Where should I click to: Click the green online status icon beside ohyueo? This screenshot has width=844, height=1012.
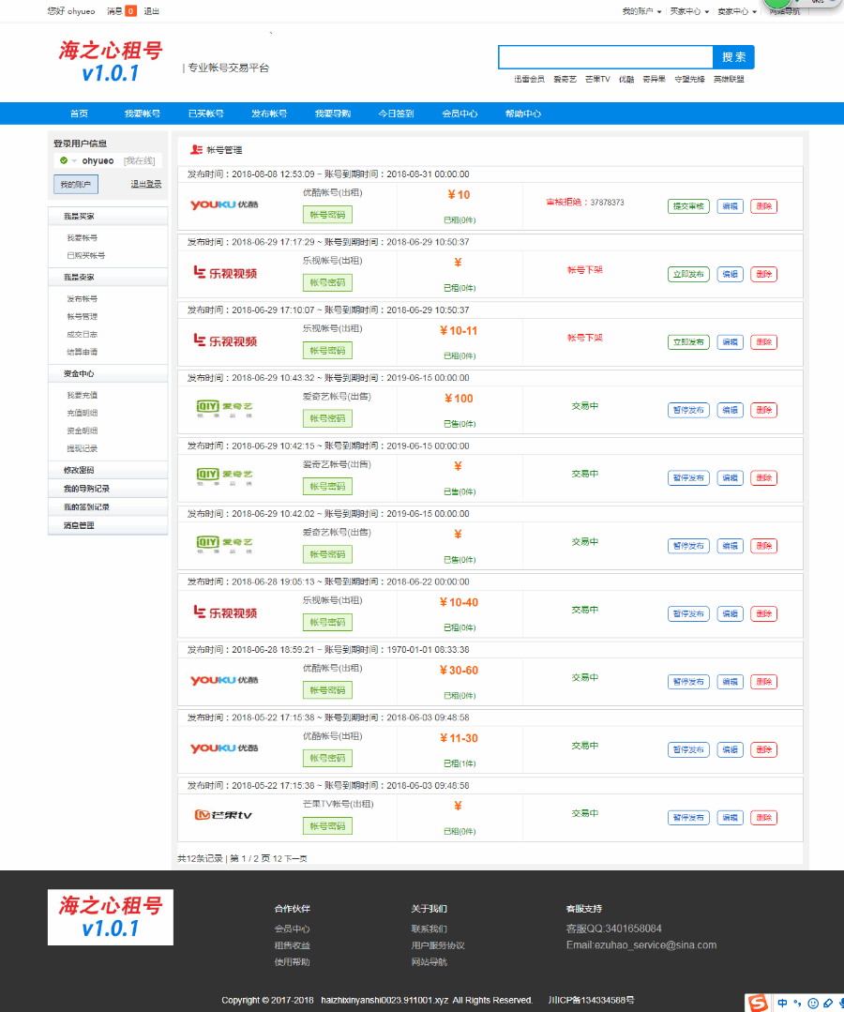63,161
